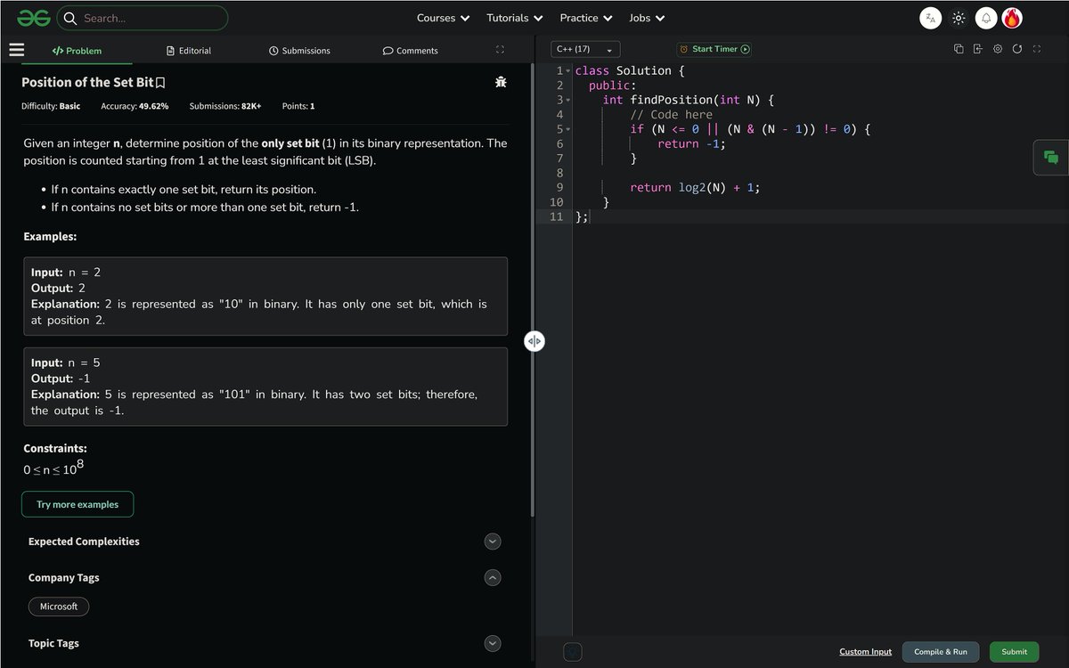This screenshot has height=668, width=1069.
Task: Click the 'Input: n = 2' example line
Action: [x=66, y=272]
